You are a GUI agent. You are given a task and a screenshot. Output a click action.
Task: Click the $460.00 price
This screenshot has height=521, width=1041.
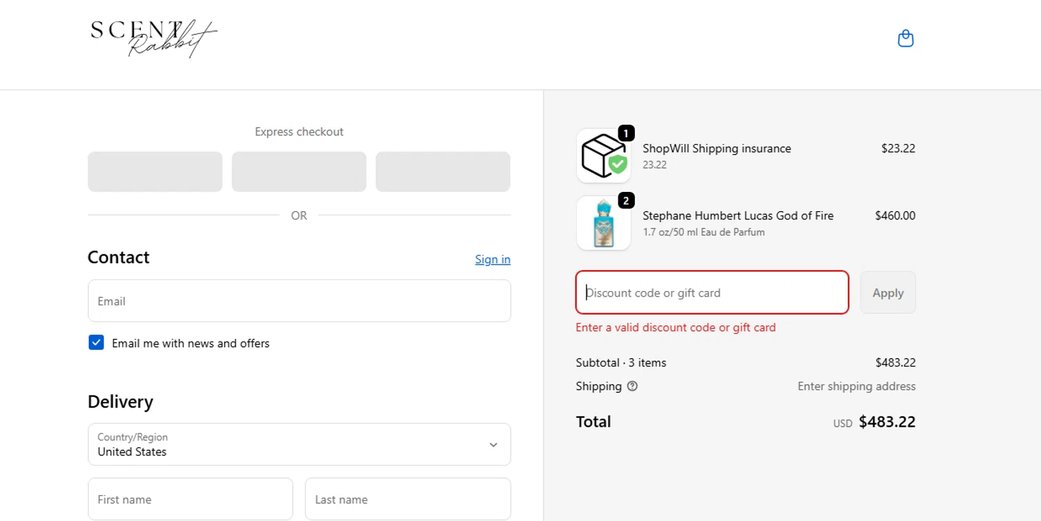pyautogui.click(x=895, y=215)
